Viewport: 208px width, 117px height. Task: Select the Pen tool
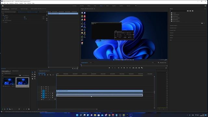(35, 77)
